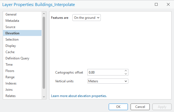Increase the Cartographic offset value
This screenshot has height=112, width=174.
(x=126, y=71)
